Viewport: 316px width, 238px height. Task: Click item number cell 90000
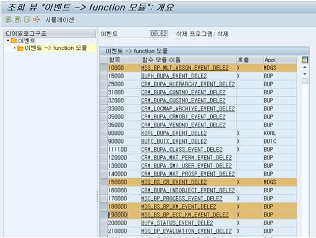tap(124, 141)
